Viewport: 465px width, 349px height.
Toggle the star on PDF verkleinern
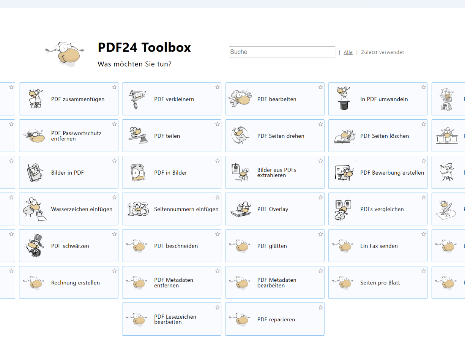click(218, 87)
